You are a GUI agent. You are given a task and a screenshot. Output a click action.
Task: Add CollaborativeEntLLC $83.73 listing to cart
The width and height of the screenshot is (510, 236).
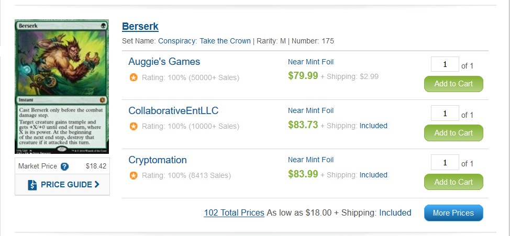tap(453, 133)
